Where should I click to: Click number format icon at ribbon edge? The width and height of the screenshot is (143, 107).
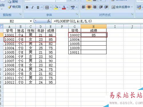tap(139, 7)
